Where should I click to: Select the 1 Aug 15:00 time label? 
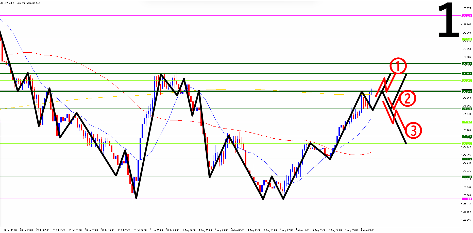pos(205,230)
